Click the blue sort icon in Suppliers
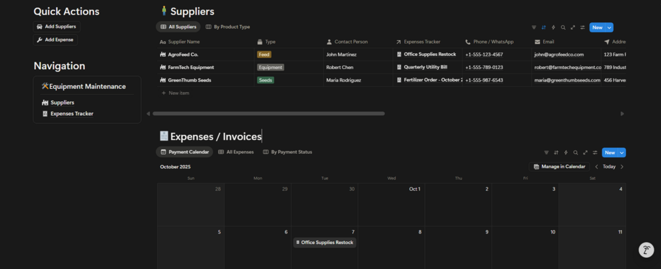Image resolution: width=661 pixels, height=269 pixels. coord(543,28)
